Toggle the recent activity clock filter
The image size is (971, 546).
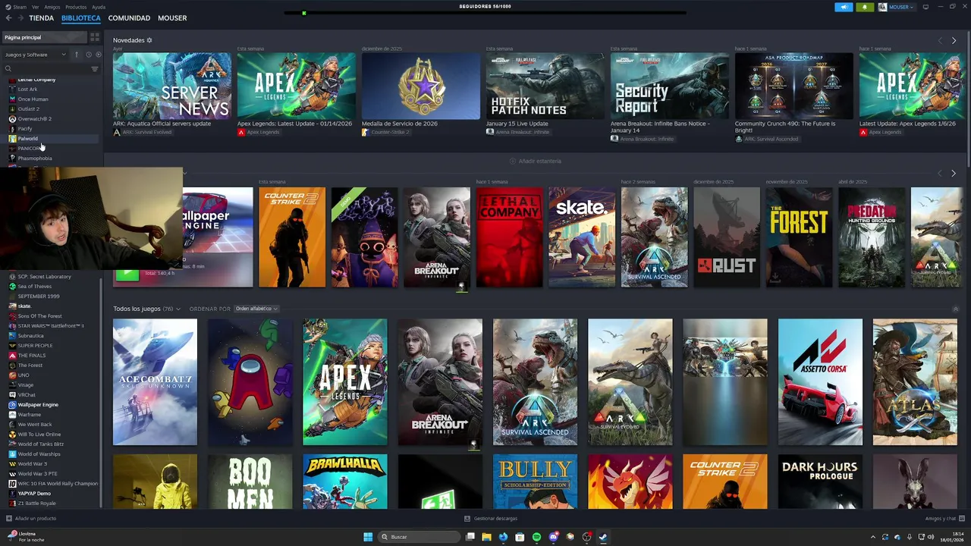tap(89, 55)
